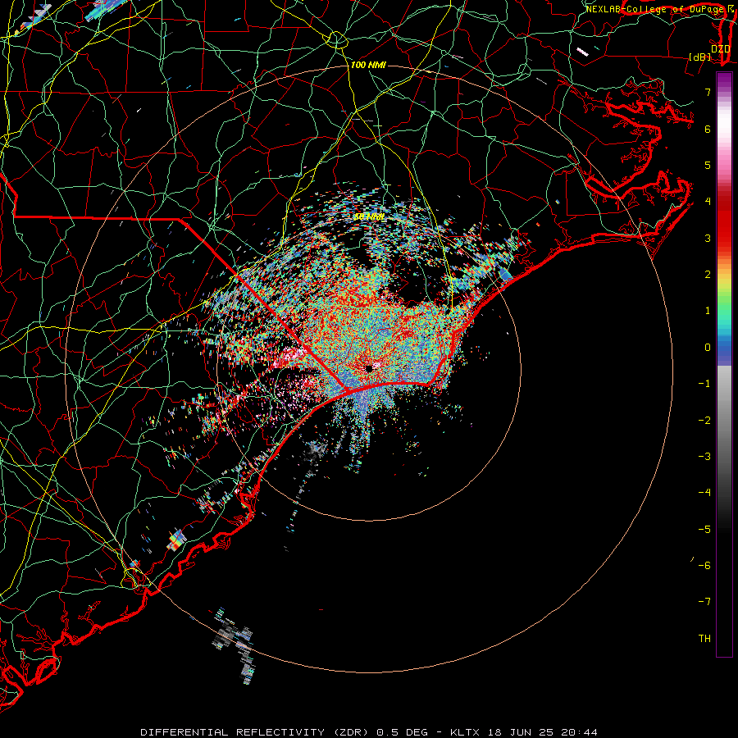Click the -7 value on color scale
The height and width of the screenshot is (738, 738).
[x=704, y=602]
